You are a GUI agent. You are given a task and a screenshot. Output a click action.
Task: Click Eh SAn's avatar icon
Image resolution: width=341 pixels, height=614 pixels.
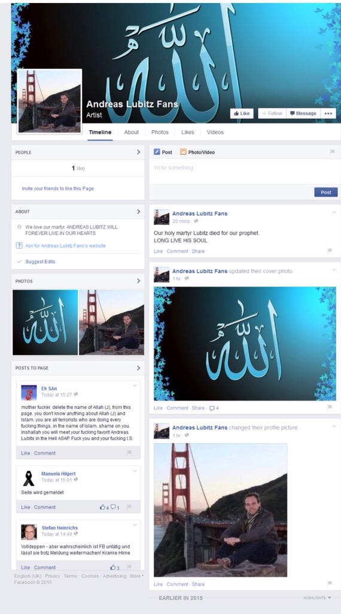[x=29, y=392]
